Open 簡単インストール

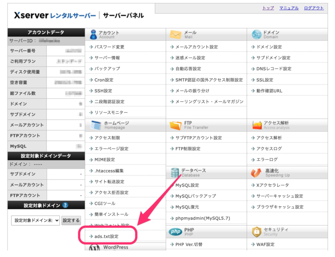tap(111, 214)
